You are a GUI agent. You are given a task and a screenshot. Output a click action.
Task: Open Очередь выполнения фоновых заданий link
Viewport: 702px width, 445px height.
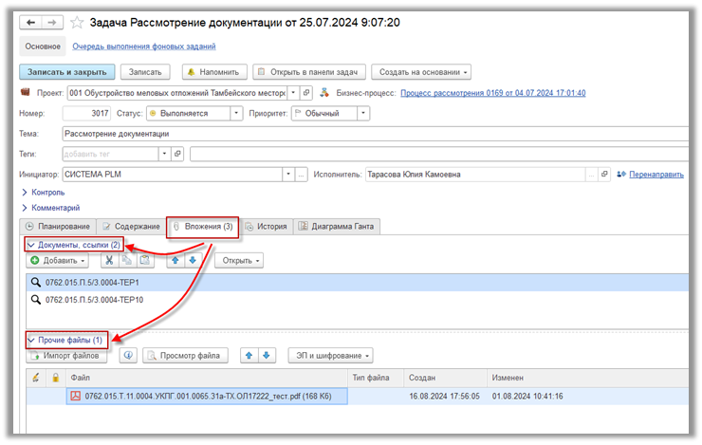pos(143,46)
